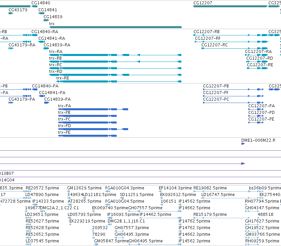The height and width of the screenshot is (246, 281).
Task: Click the trx-RB transcript label
Action: click(x=55, y=58)
